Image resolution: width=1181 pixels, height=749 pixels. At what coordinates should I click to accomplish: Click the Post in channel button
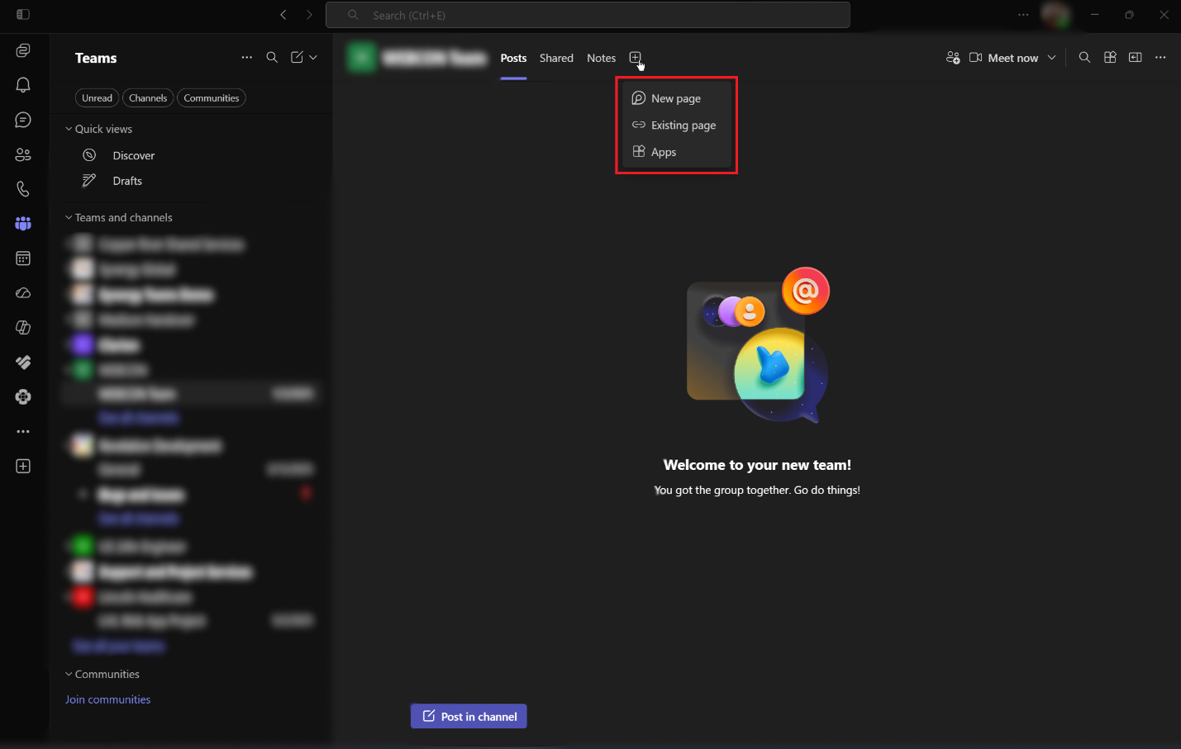pos(469,716)
